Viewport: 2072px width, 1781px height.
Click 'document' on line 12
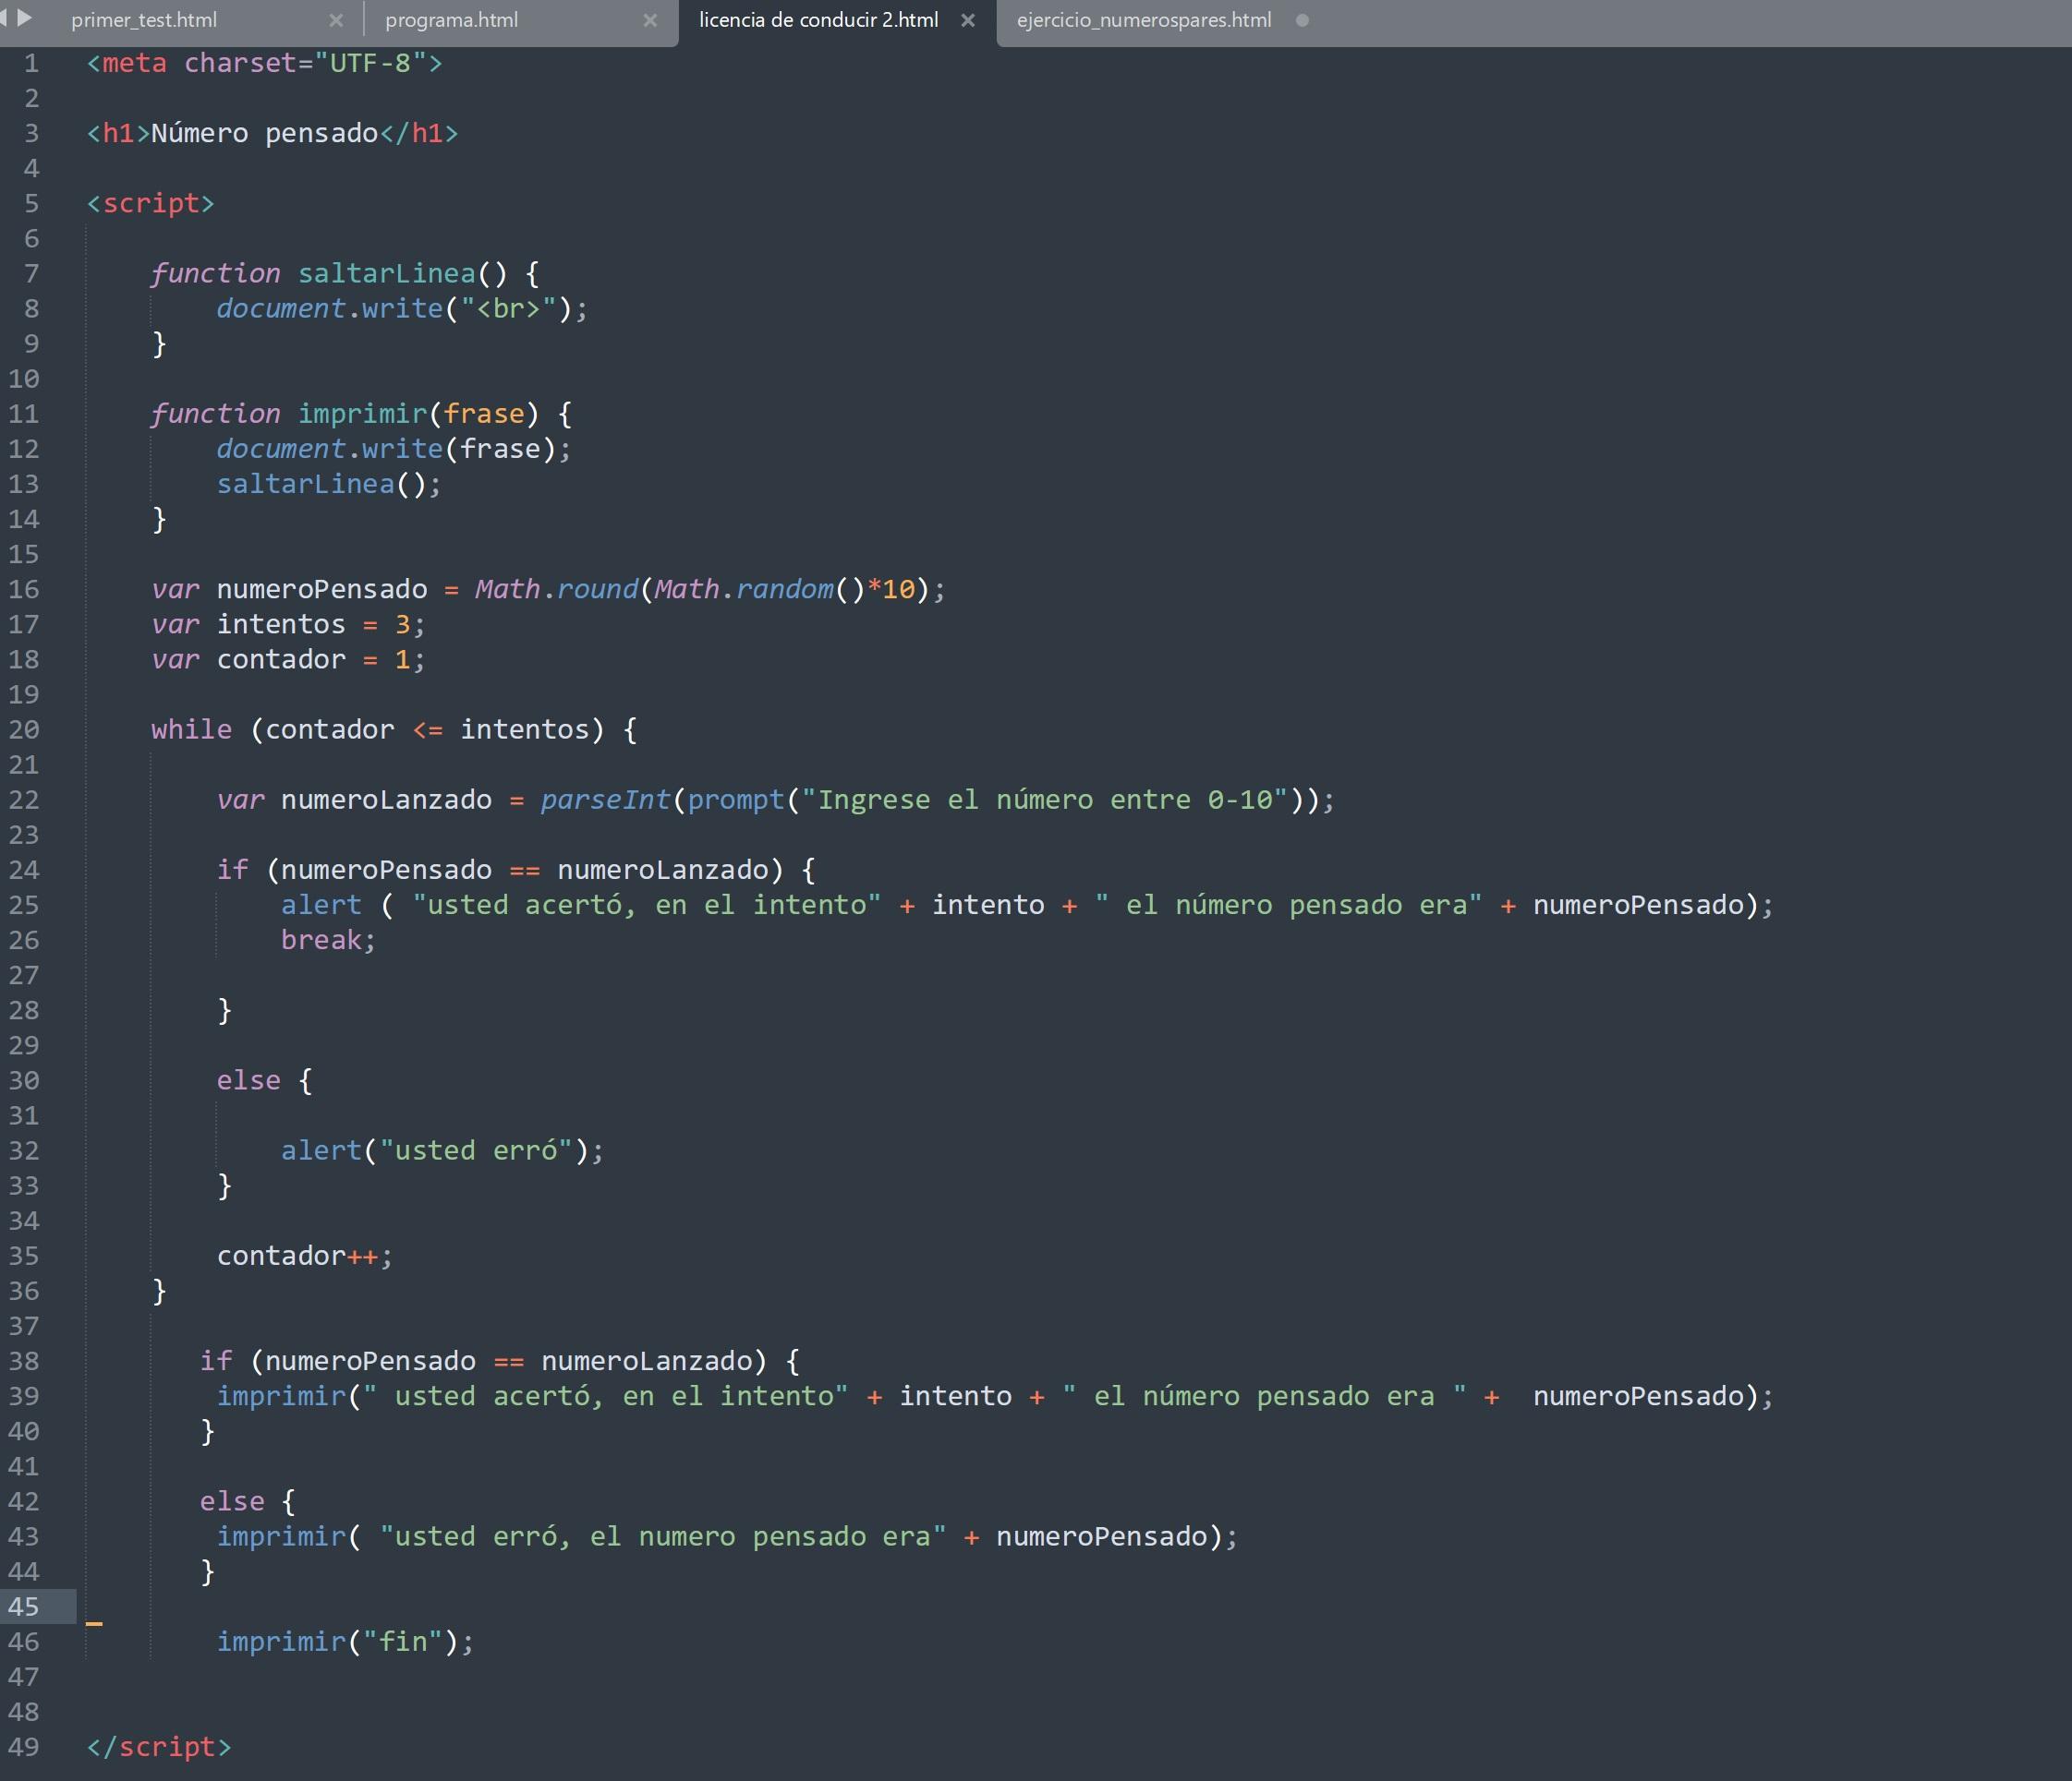pyautogui.click(x=281, y=449)
